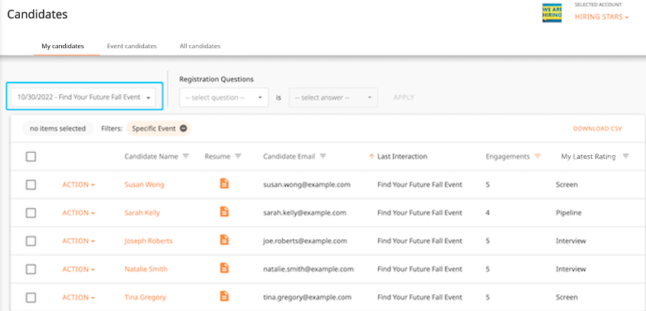
Task: Click Pipeline rating in Sarah Kelly row
Action: 569,212
